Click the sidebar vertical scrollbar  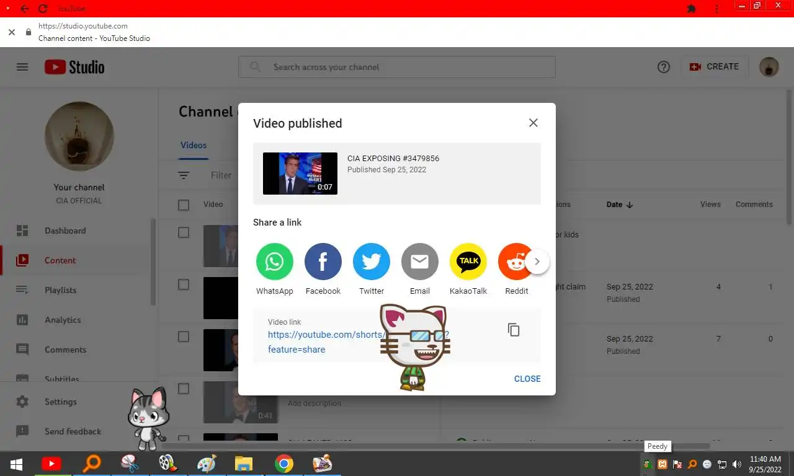(153, 262)
